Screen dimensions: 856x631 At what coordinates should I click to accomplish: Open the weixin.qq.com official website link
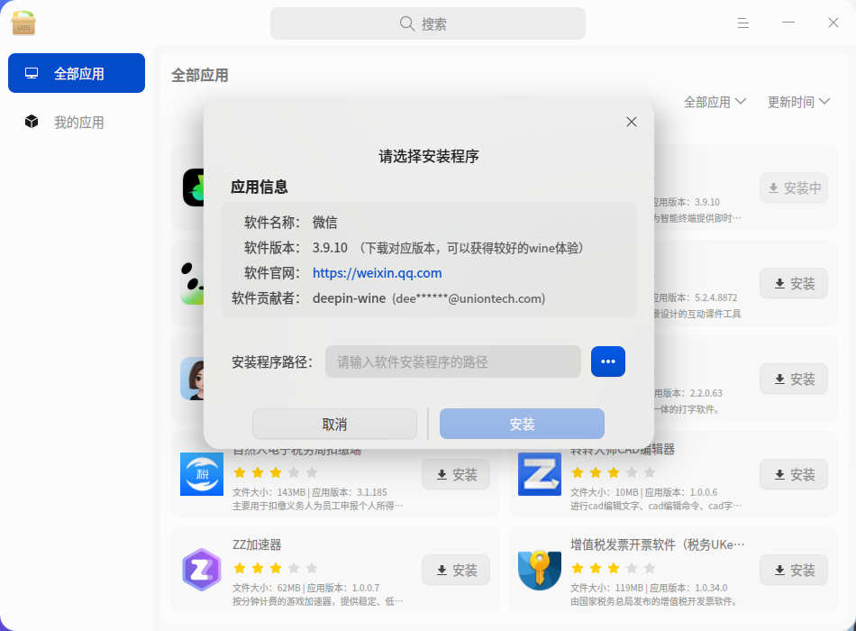pos(378,273)
